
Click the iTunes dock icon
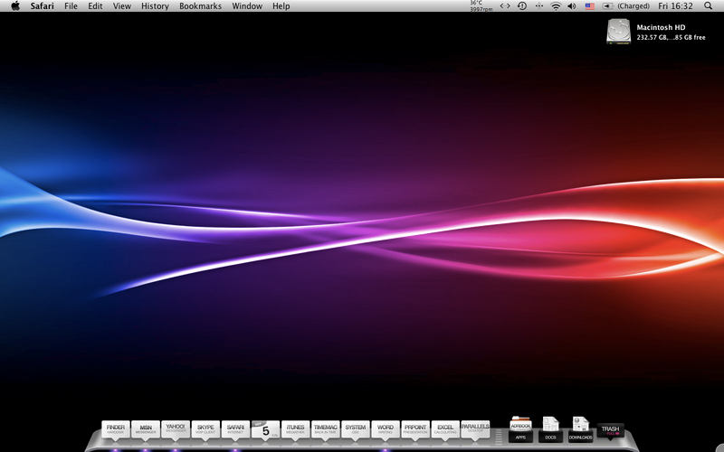pos(295,429)
